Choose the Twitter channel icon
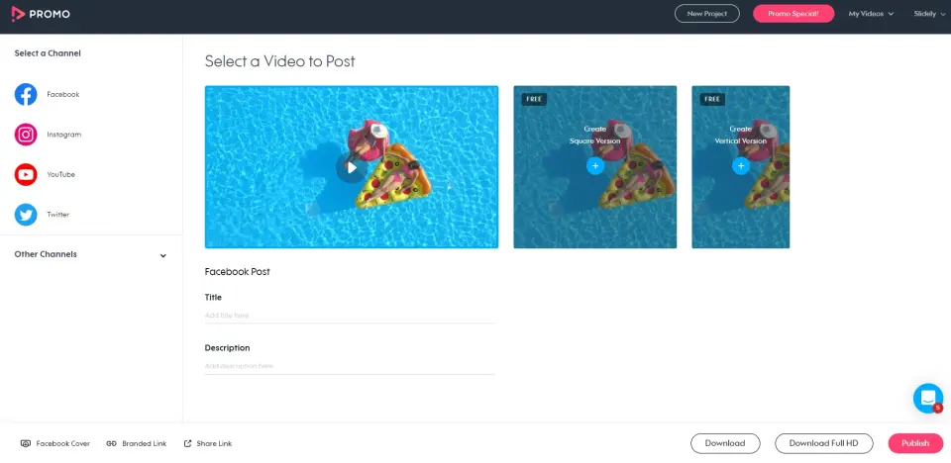The width and height of the screenshot is (951, 463). pos(26,215)
